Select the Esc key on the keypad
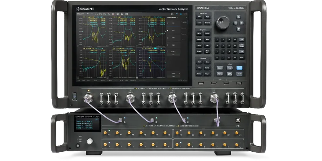 click(242, 39)
